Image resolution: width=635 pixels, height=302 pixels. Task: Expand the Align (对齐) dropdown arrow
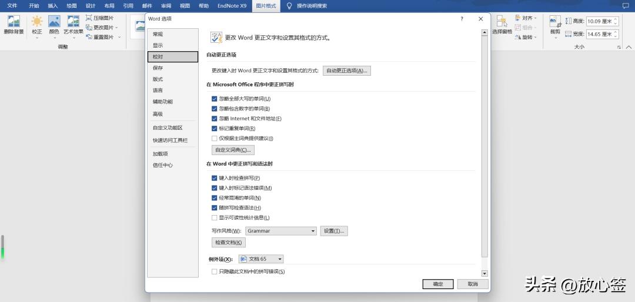tap(536, 18)
